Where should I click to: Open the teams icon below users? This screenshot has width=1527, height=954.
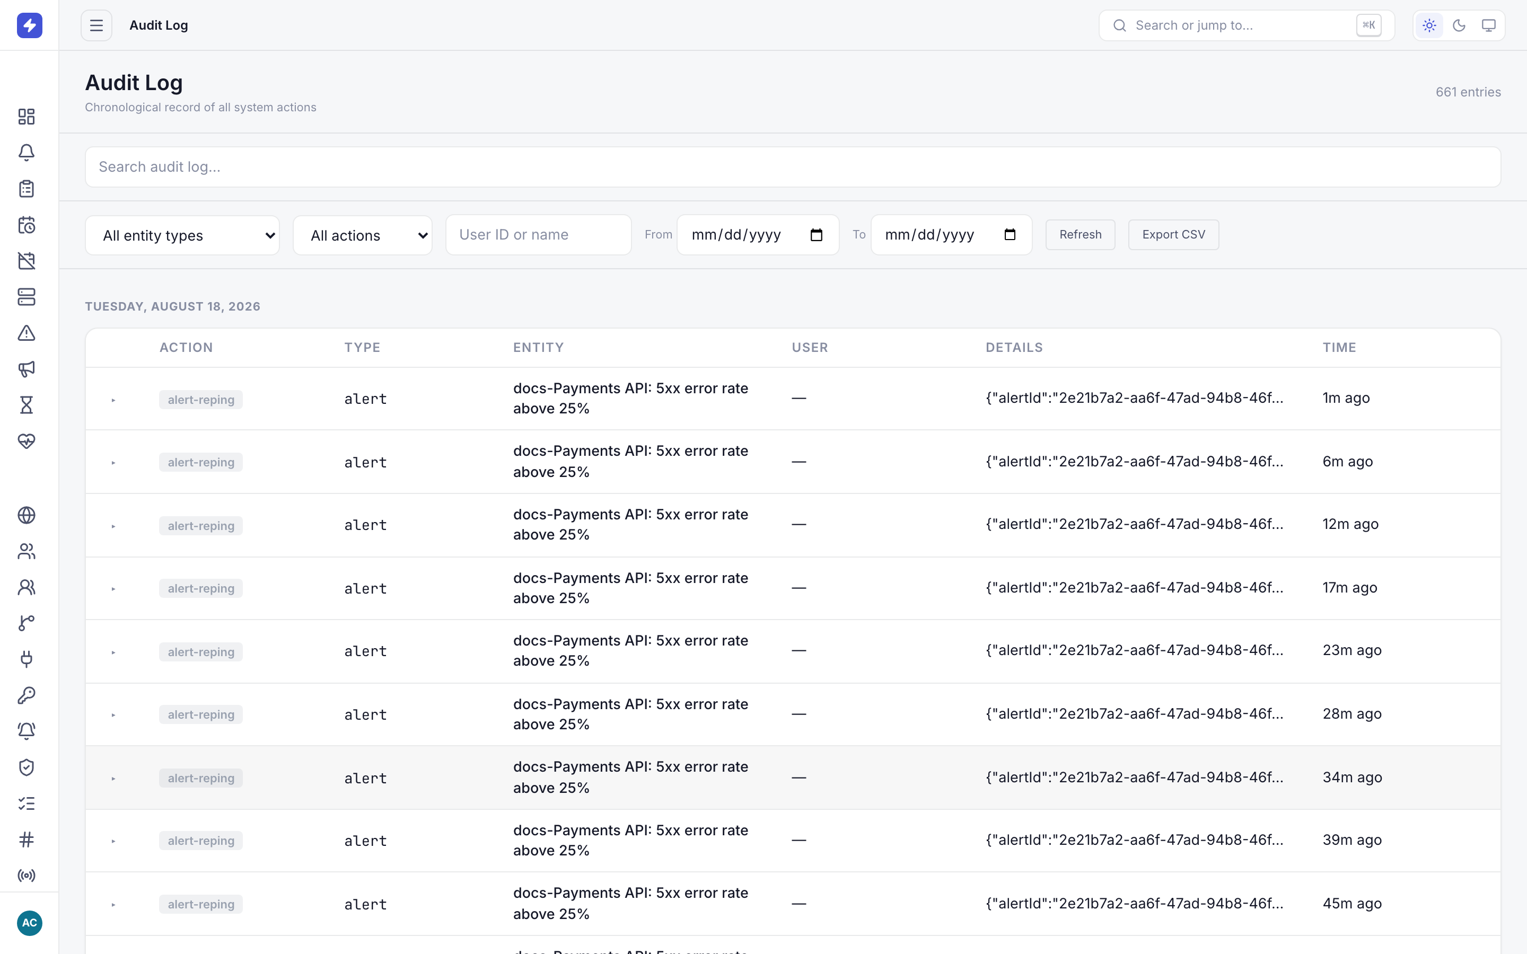coord(27,587)
